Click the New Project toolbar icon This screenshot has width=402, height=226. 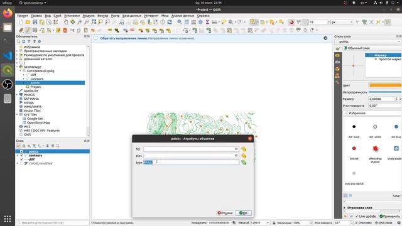pos(21,23)
